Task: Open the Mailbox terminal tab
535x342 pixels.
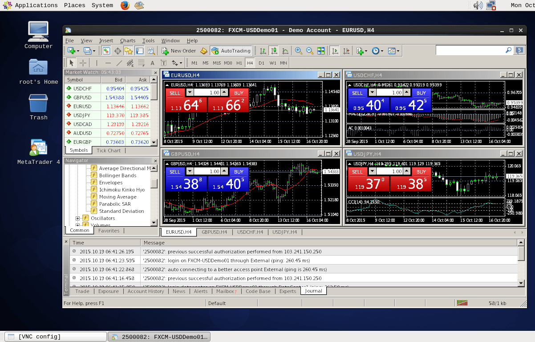Action: coord(226,291)
